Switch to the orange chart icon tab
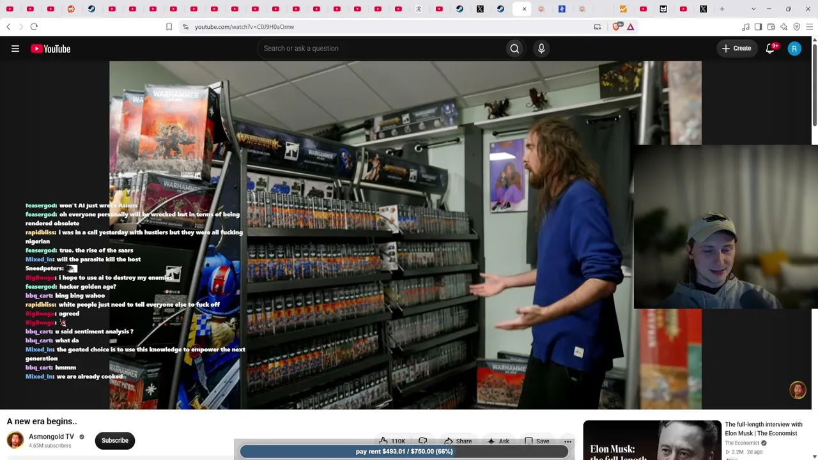Image resolution: width=818 pixels, height=460 pixels. pos(623,9)
